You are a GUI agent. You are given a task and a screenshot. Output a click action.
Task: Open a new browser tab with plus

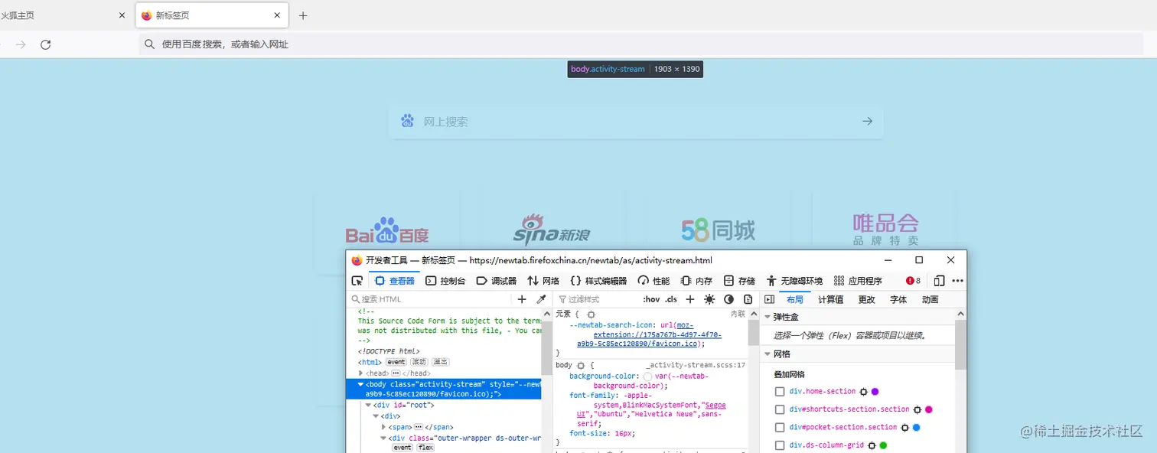303,15
